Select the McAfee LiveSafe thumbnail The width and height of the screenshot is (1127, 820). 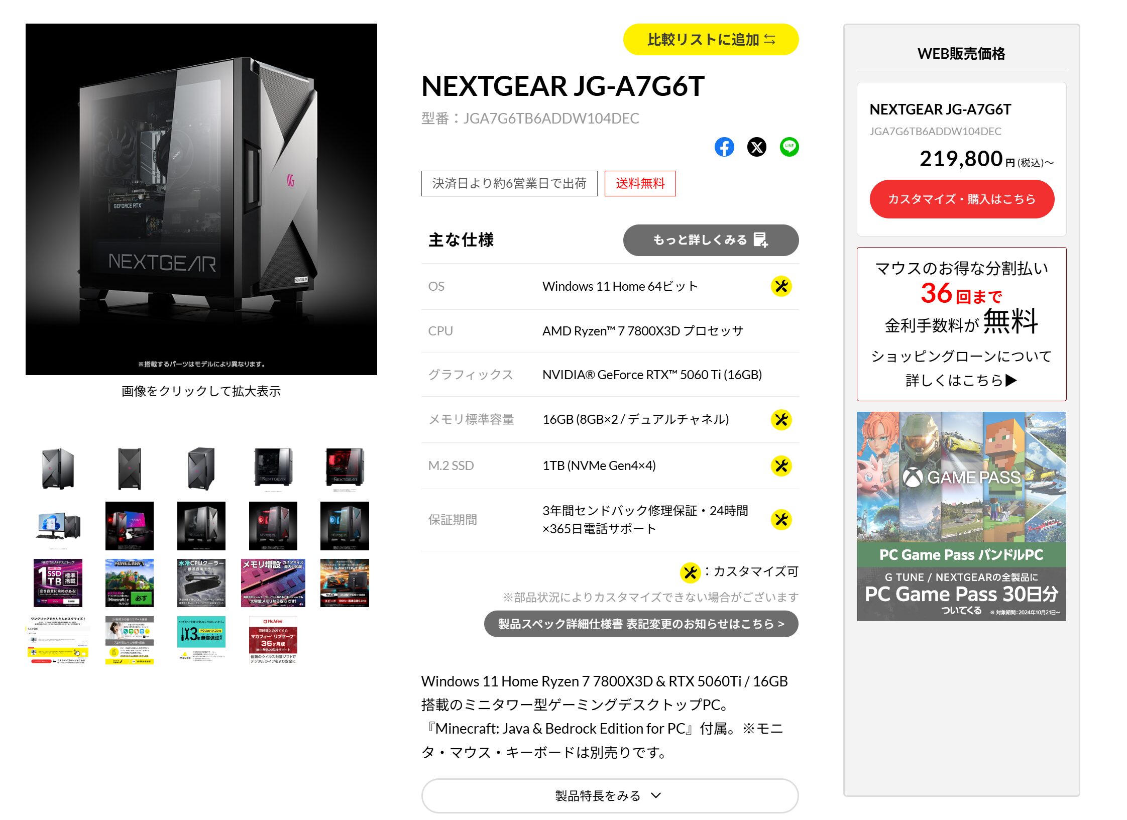click(273, 640)
